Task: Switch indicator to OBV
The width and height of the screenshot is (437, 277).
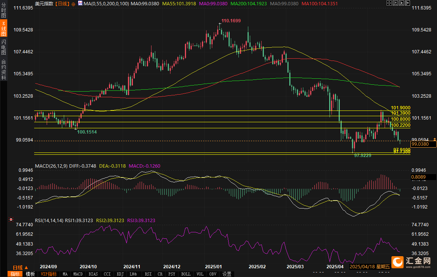Action: pyautogui.click(x=213, y=274)
